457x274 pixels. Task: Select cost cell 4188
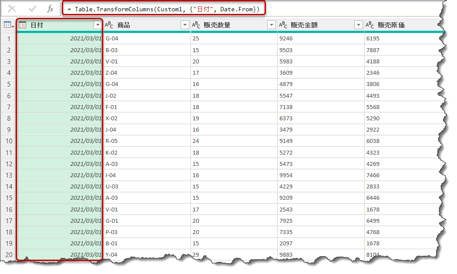click(402, 61)
